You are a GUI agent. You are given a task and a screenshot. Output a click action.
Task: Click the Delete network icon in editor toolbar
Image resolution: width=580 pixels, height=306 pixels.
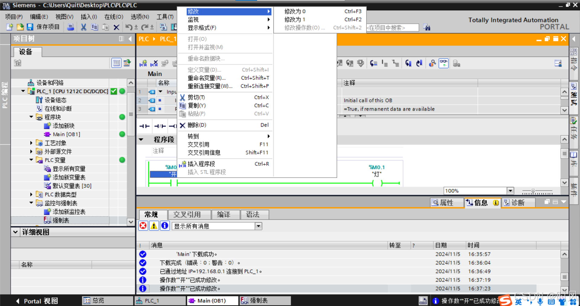tap(154, 63)
